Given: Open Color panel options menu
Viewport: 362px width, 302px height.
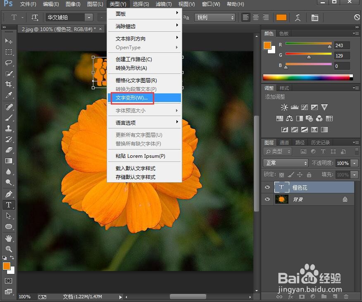Looking at the screenshot, I should (x=356, y=33).
